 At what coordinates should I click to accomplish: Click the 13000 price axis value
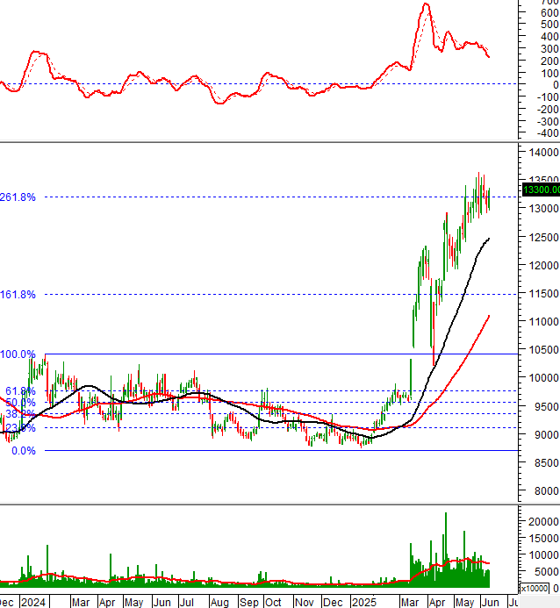[x=544, y=208]
